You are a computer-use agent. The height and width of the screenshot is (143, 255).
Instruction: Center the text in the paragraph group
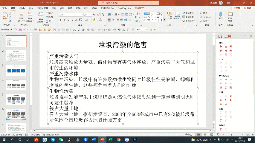coord(113,20)
